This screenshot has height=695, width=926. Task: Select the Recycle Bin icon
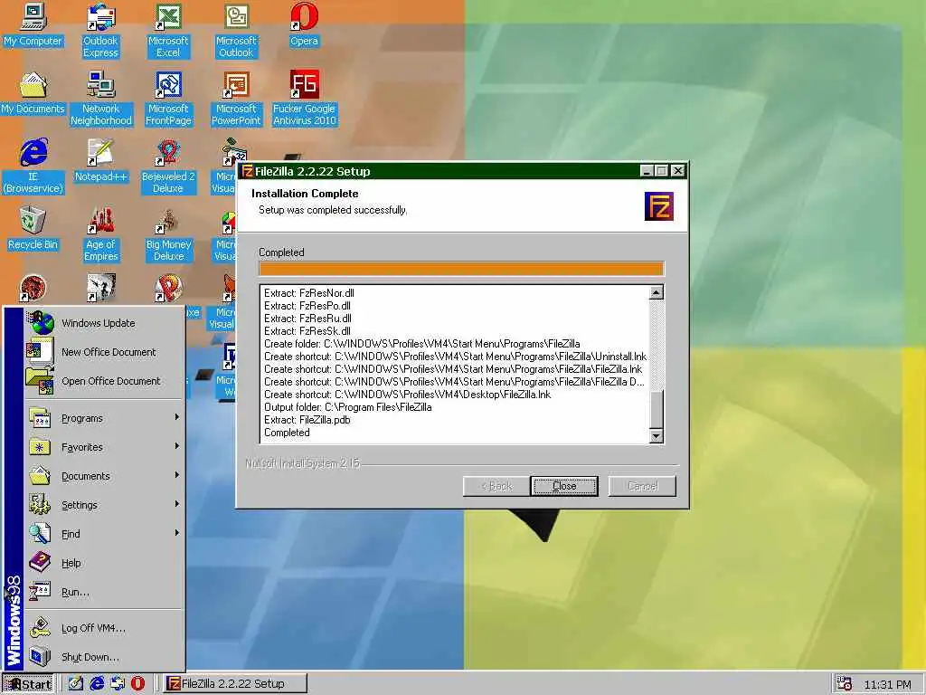coord(33,229)
